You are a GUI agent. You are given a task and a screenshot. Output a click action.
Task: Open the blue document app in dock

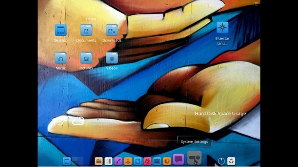coord(138,161)
